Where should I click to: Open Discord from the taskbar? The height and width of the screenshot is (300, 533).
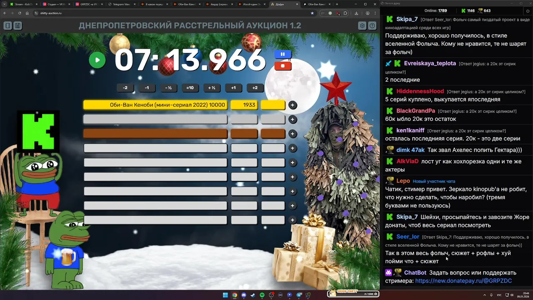click(244, 295)
